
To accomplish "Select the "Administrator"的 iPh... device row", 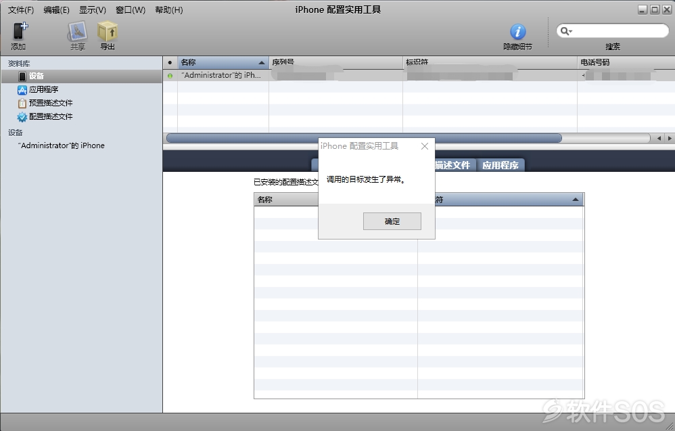I will click(x=419, y=75).
